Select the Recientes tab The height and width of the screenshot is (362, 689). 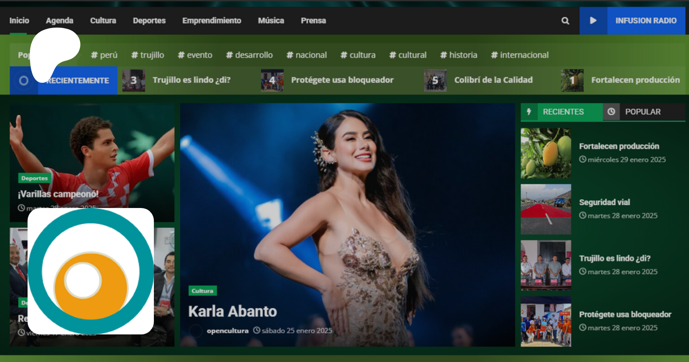563,112
